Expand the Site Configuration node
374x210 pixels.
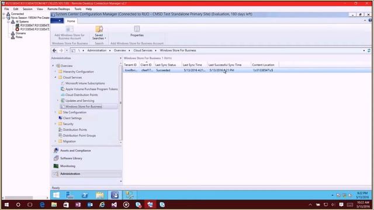[x=56, y=112]
